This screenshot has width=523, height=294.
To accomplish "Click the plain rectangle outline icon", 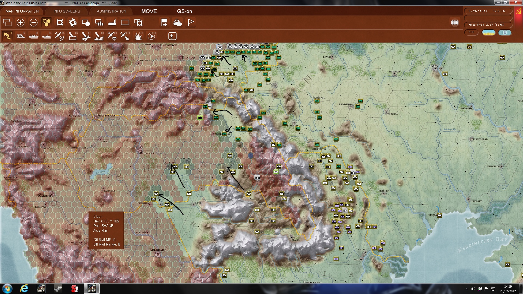I will (125, 23).
